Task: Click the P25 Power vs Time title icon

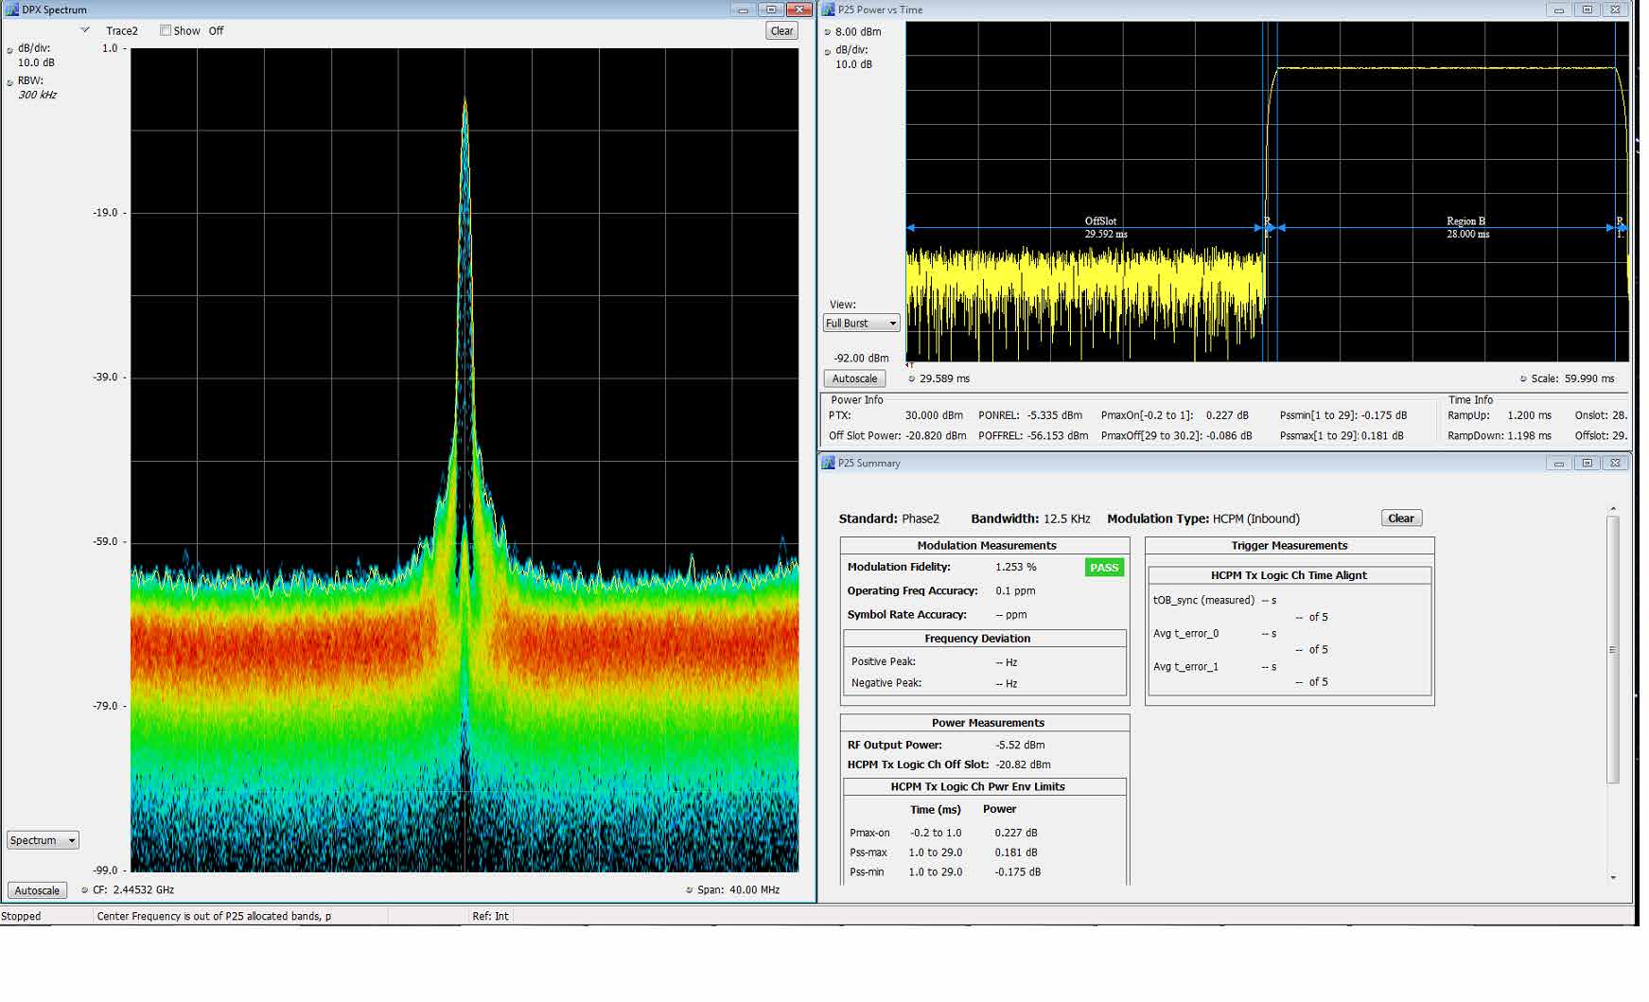Action: tap(829, 9)
